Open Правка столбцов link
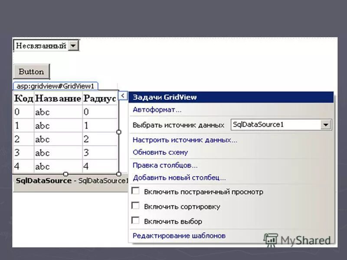Viewport: 347px width, 260px height. click(x=165, y=165)
